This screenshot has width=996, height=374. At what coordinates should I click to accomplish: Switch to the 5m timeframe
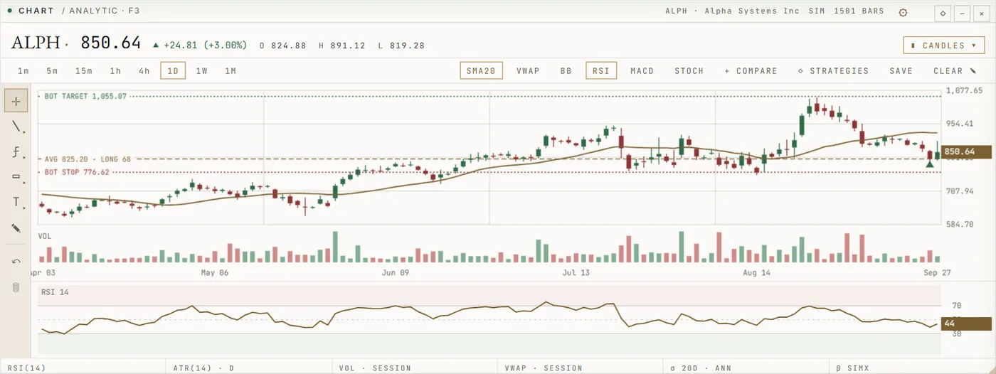52,71
